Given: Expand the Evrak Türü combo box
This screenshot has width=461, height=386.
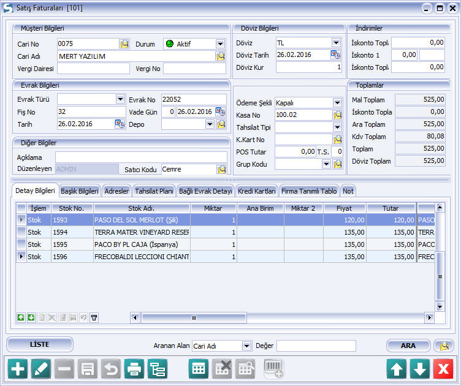Looking at the screenshot, I should click(120, 99).
